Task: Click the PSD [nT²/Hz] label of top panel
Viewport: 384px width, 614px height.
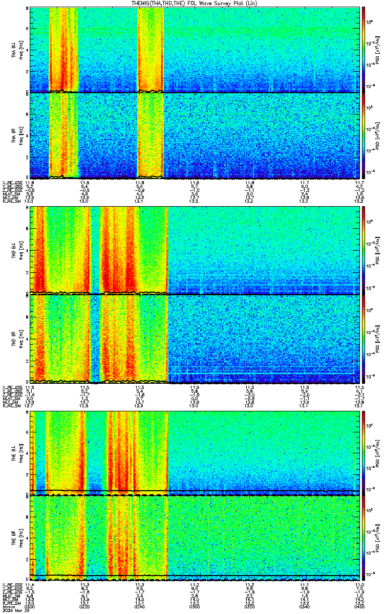Action: coord(377,49)
